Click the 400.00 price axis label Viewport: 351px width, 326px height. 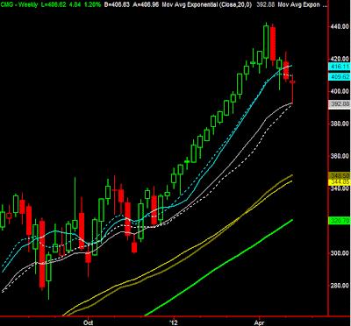(340, 91)
